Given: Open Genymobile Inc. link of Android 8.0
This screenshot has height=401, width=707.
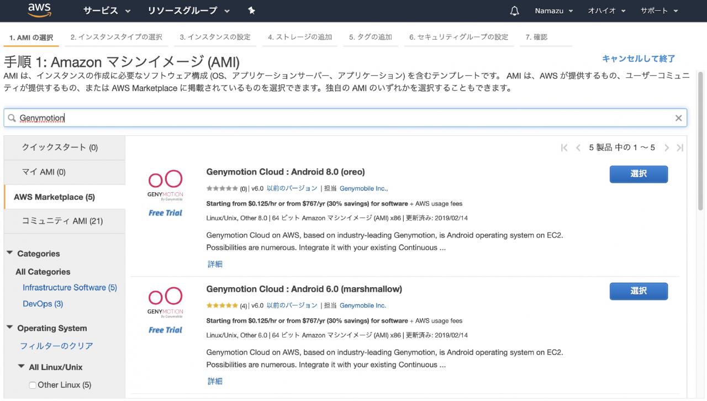Looking at the screenshot, I should point(363,188).
